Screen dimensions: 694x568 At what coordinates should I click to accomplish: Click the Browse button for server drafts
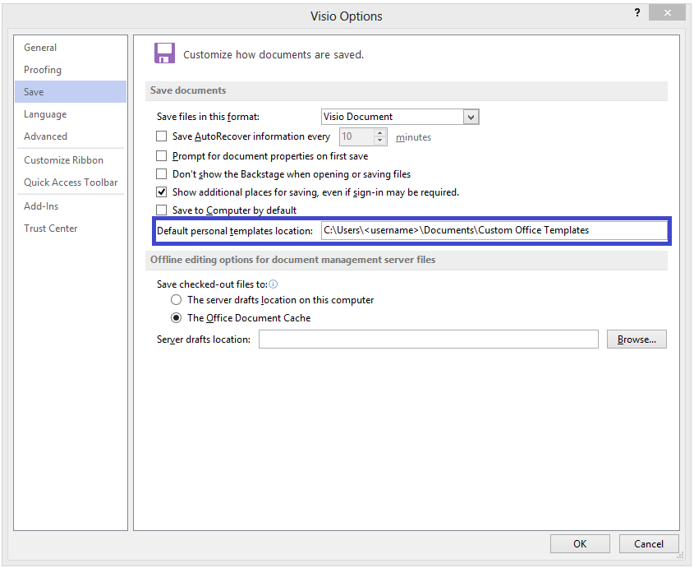point(637,339)
